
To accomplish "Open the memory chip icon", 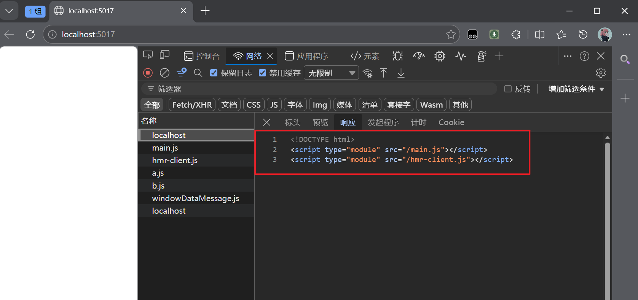I will click(440, 56).
